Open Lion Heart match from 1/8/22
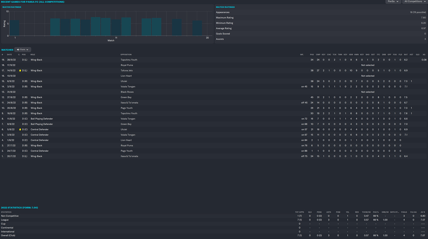This screenshot has width=428, height=239. click(x=126, y=140)
